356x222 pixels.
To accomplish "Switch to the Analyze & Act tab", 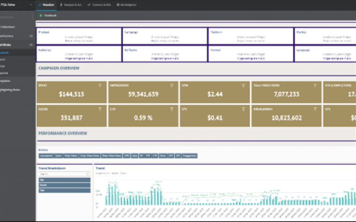I will (x=71, y=4).
